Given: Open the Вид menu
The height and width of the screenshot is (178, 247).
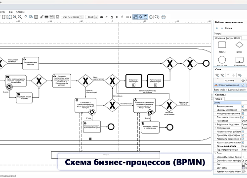Looking at the screenshot, I should [x=10, y=12].
